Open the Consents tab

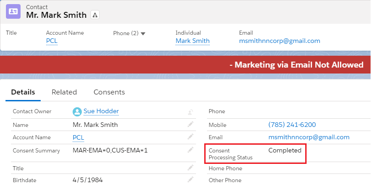coord(109,92)
